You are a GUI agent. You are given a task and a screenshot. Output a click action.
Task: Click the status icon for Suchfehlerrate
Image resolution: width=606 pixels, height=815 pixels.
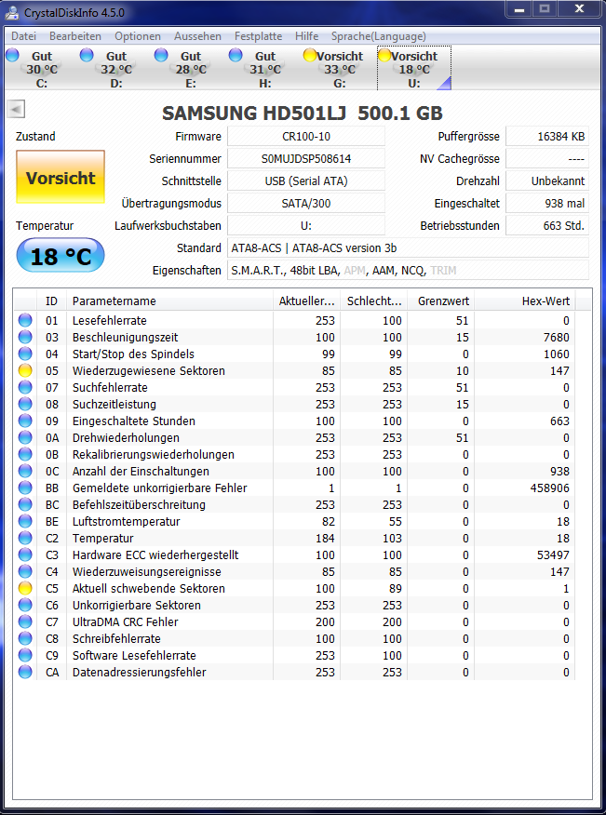[x=25, y=387]
